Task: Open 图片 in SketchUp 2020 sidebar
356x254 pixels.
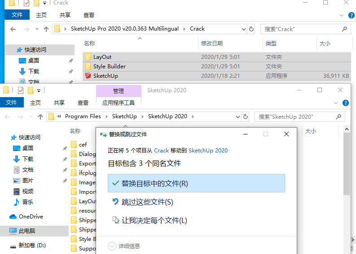Action: tap(28, 181)
